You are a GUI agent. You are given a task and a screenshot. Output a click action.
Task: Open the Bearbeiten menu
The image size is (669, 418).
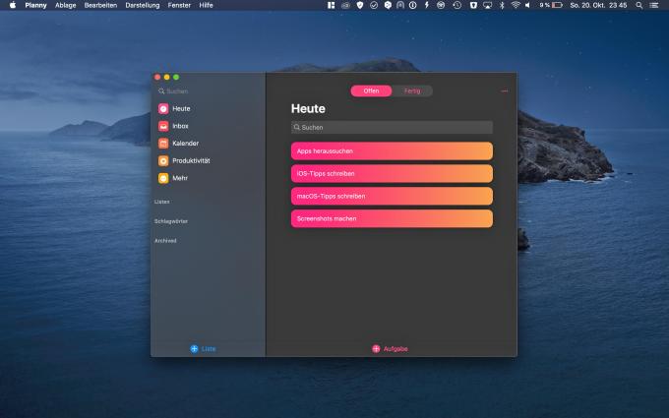(x=100, y=5)
